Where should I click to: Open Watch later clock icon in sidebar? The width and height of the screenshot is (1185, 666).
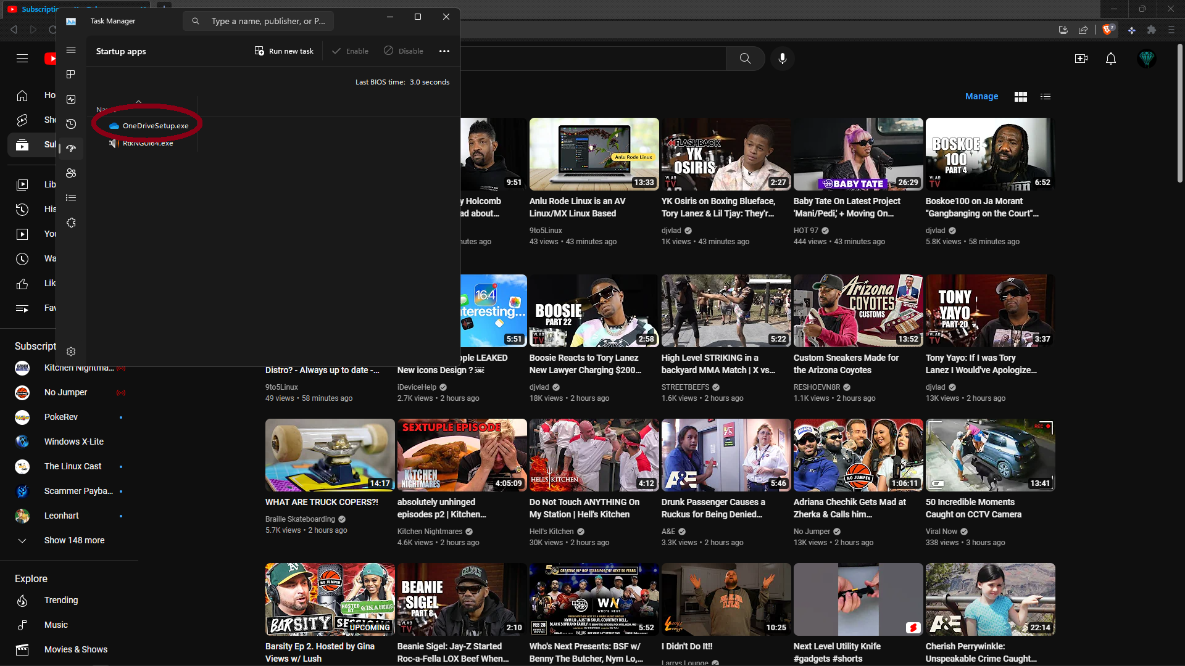coord(22,259)
